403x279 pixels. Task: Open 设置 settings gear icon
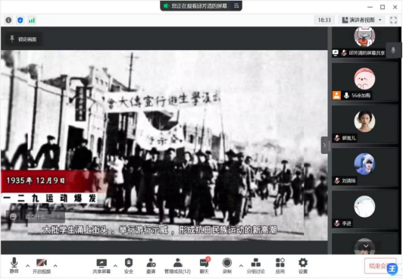click(303, 265)
